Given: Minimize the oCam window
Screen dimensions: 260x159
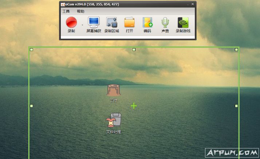Looking at the screenshot, I should click(x=188, y=4).
